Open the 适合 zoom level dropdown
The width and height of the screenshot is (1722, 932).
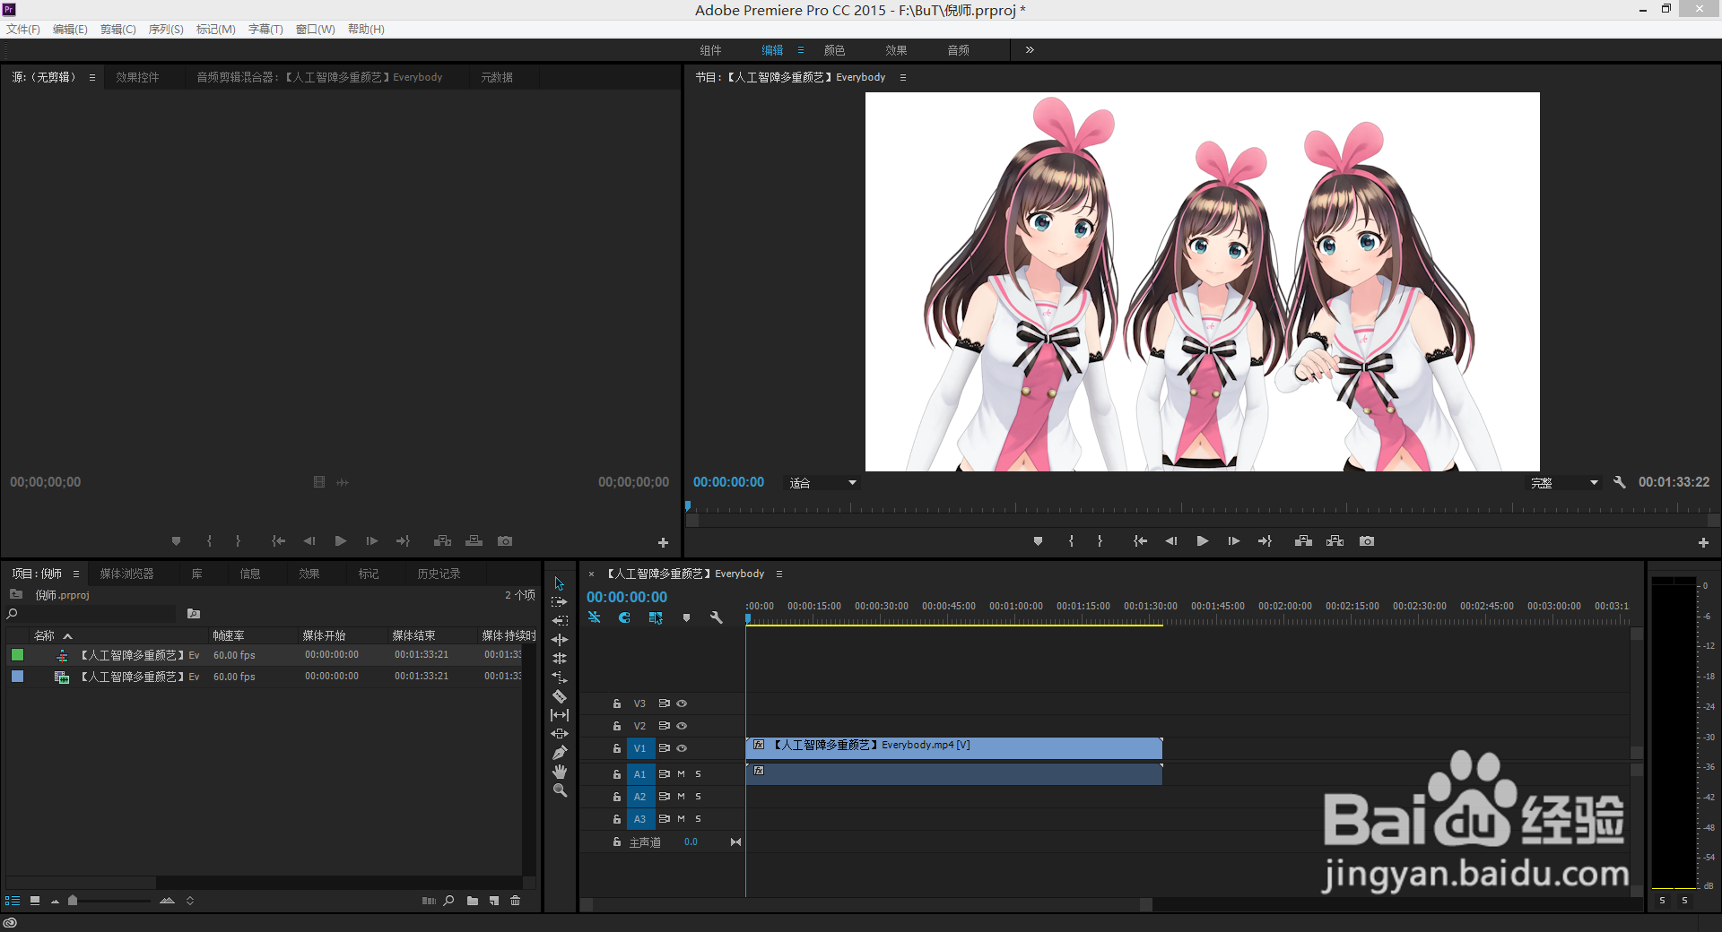tap(822, 483)
